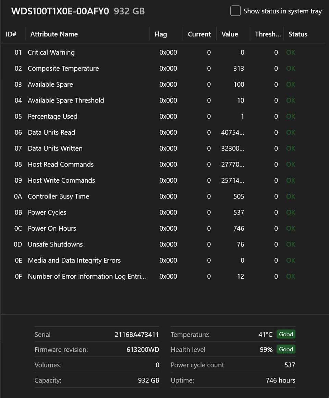
Task: Sort by the Value column header
Action: (230, 34)
